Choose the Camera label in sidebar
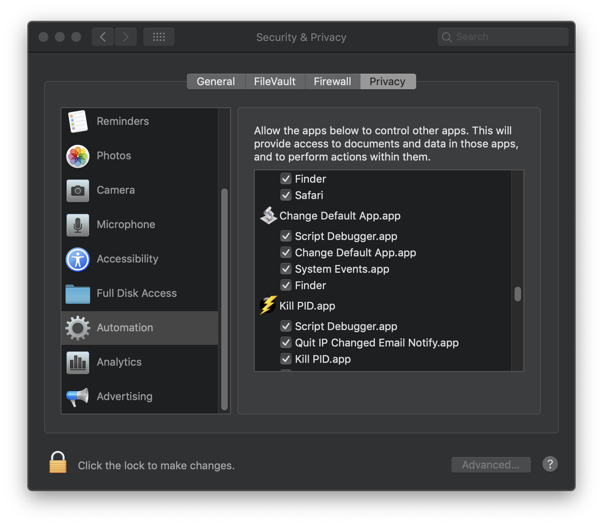 click(x=116, y=190)
